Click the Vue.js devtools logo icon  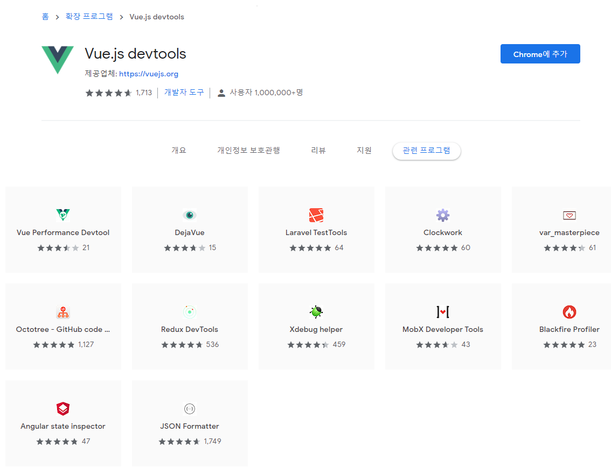pyautogui.click(x=58, y=60)
